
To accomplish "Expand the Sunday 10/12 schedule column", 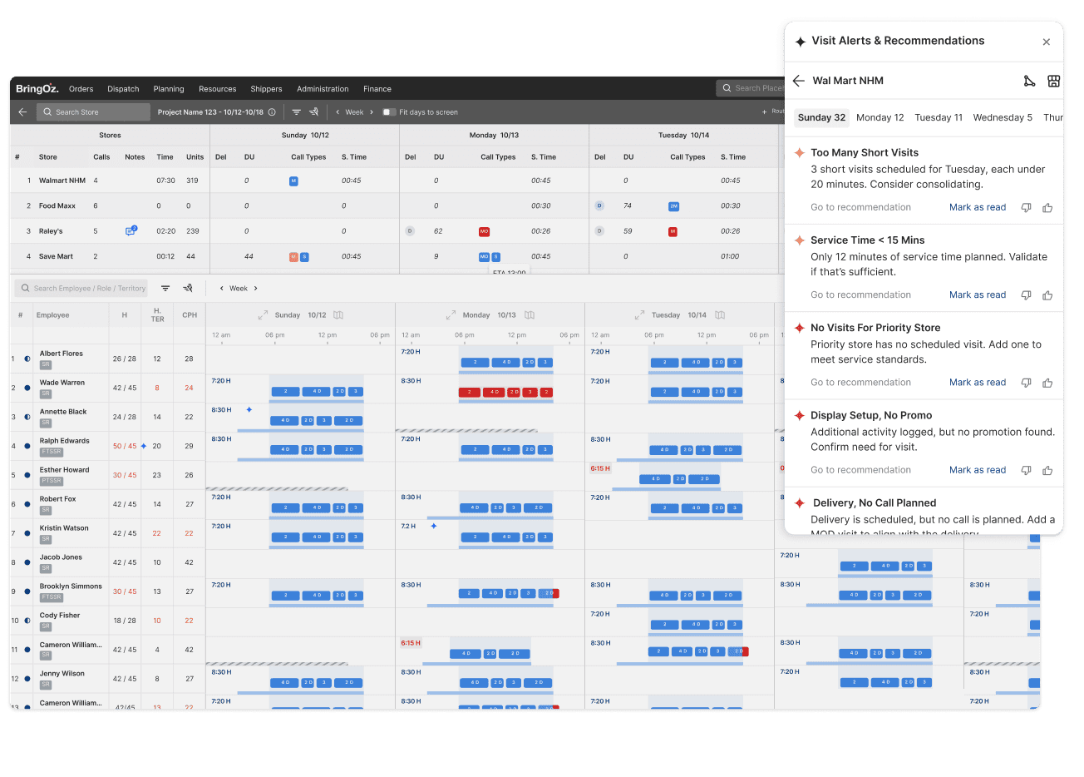I will tap(263, 315).
